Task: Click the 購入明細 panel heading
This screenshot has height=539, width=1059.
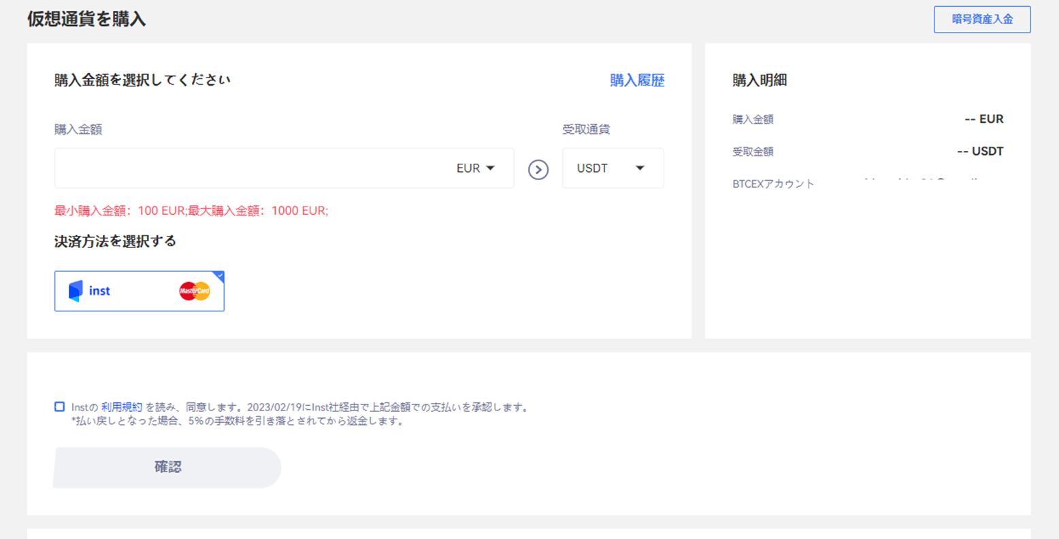Action: click(760, 80)
